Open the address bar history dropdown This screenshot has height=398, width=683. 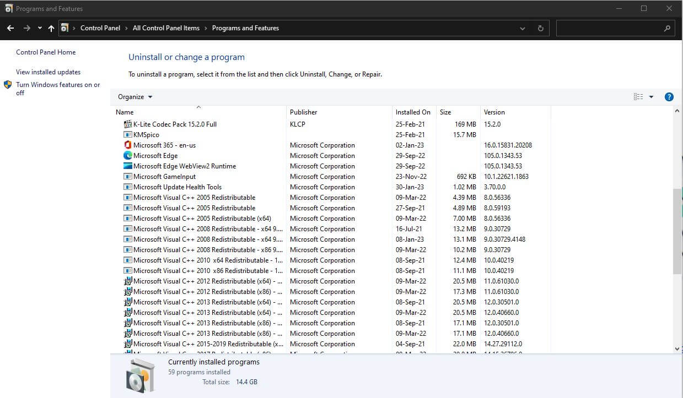tap(523, 28)
